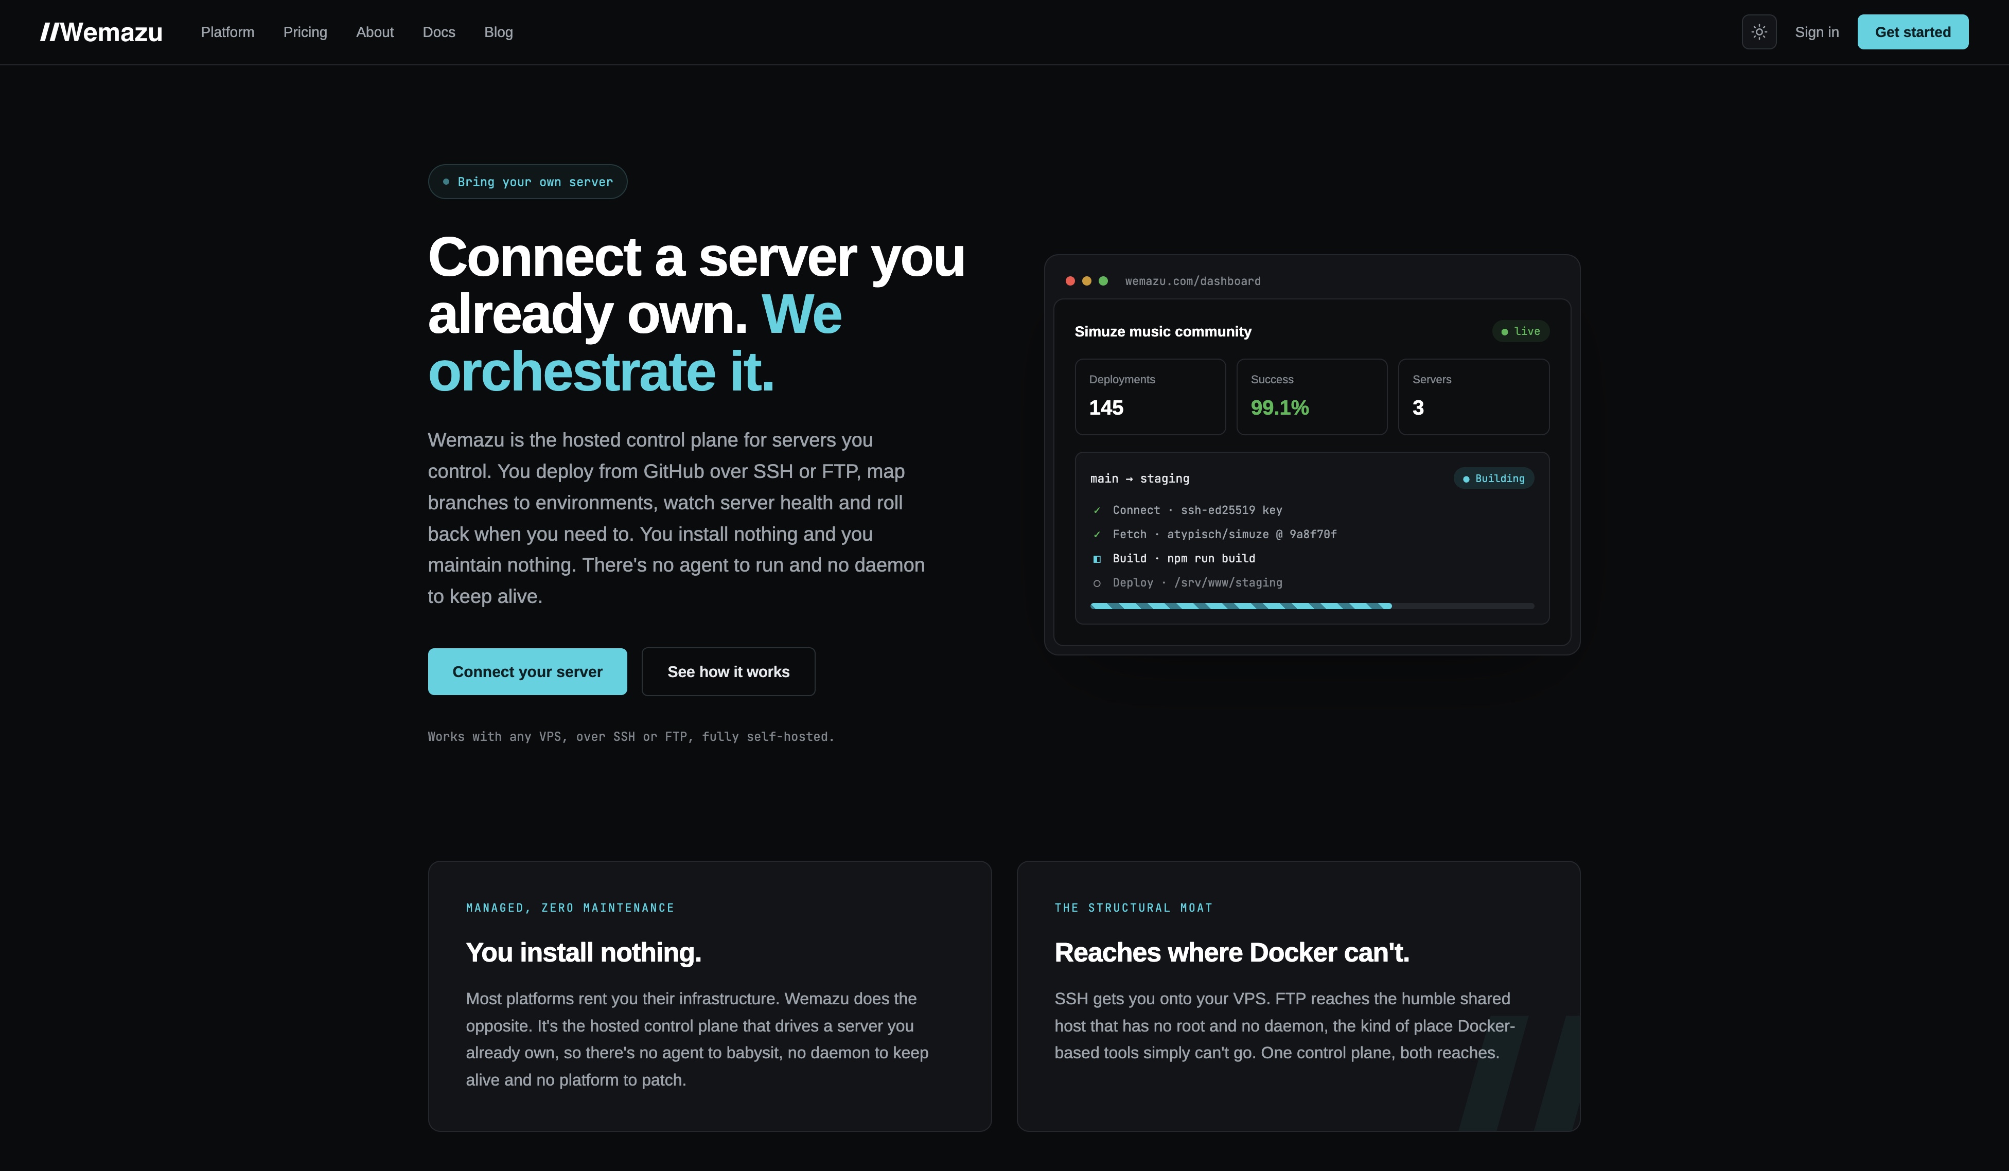Click the You install nothing heading
Screen dimensions: 2009x1171
point(584,952)
